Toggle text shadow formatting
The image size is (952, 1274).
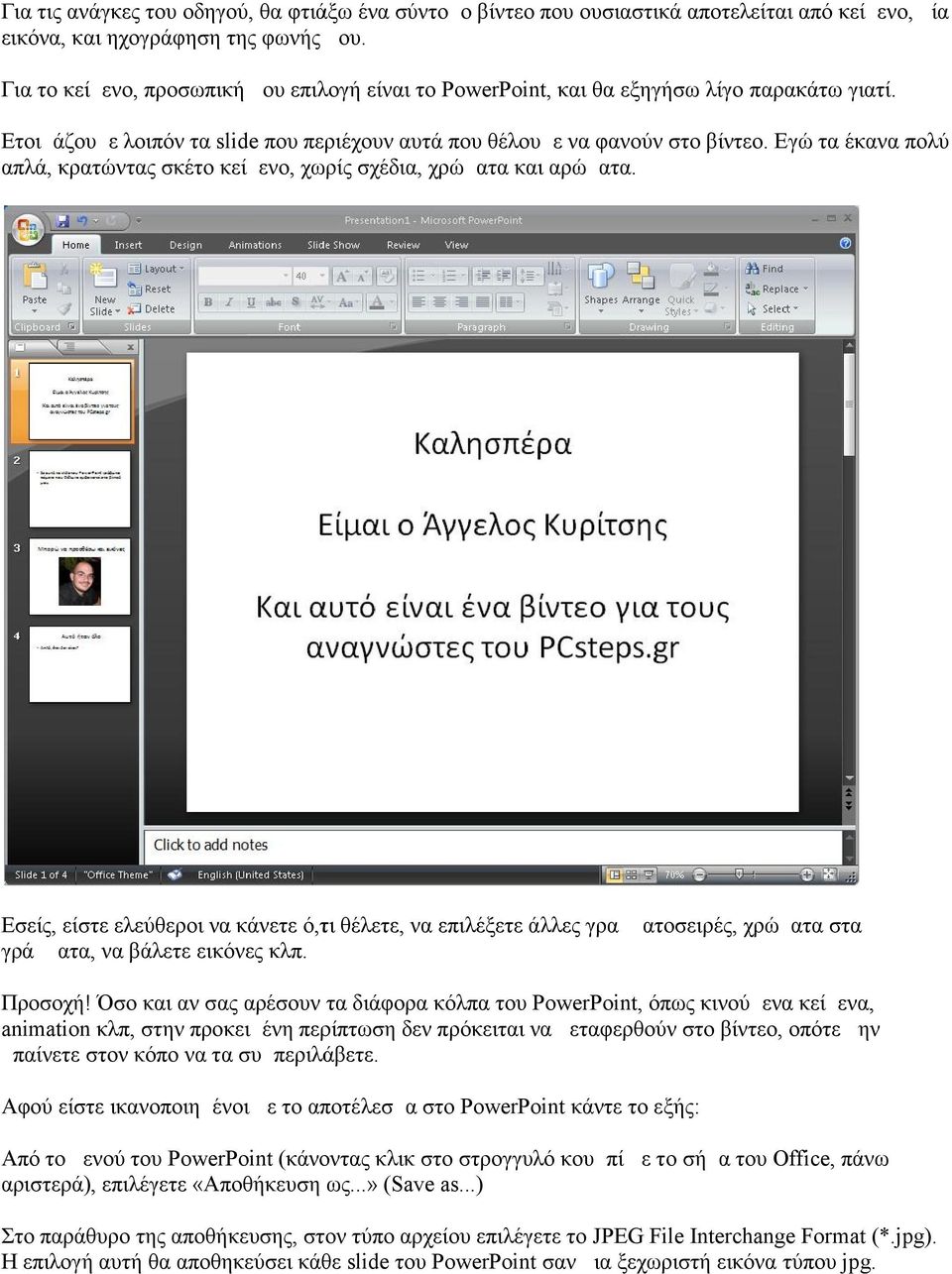click(x=296, y=302)
